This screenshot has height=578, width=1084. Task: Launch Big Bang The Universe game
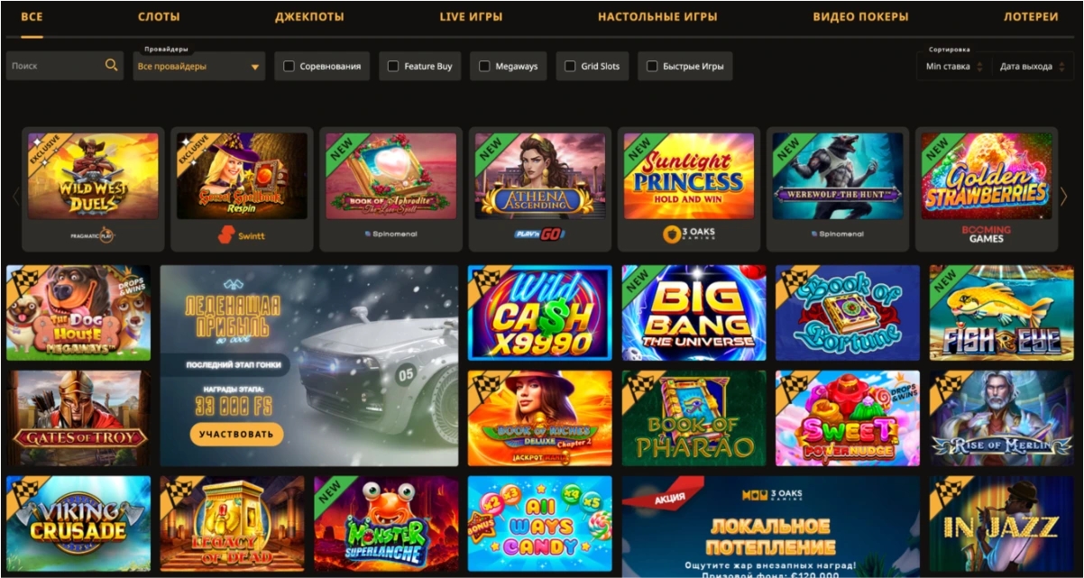[x=694, y=313]
